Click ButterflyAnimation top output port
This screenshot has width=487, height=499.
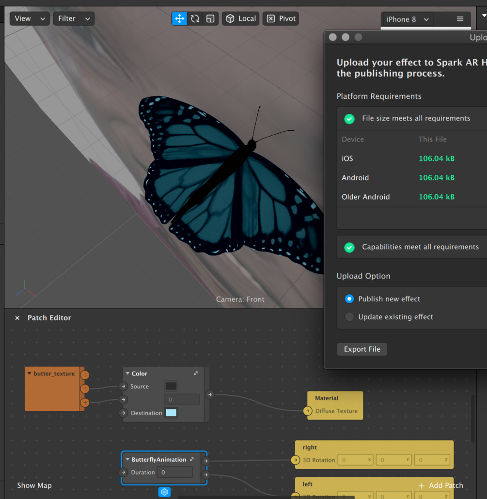[x=206, y=461]
